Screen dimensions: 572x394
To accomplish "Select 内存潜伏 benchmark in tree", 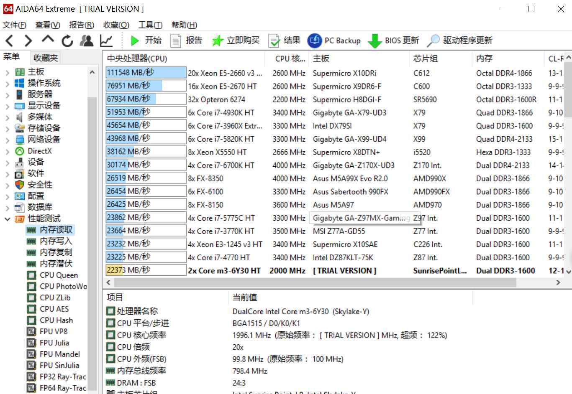I will point(50,264).
